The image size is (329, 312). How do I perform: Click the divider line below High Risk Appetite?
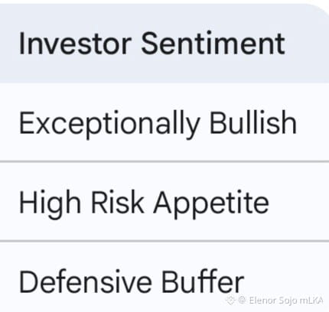(164, 241)
